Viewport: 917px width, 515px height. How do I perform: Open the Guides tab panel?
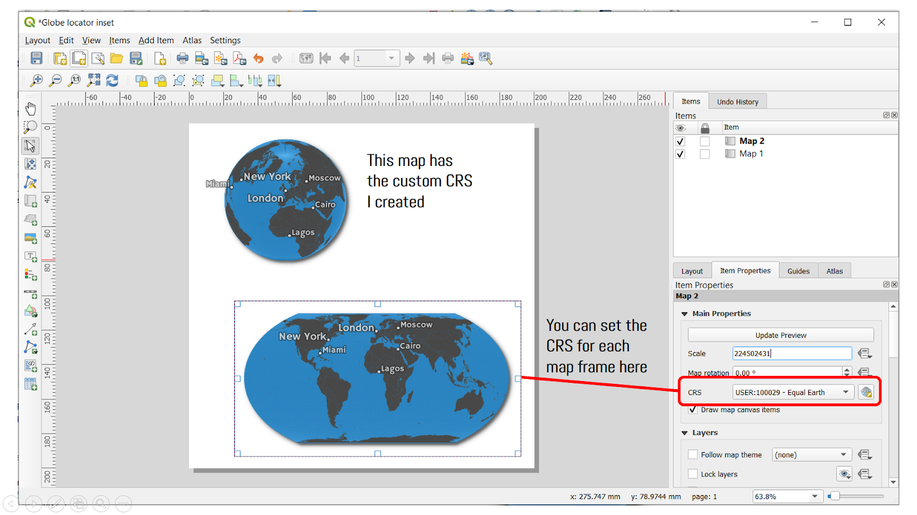click(x=798, y=270)
